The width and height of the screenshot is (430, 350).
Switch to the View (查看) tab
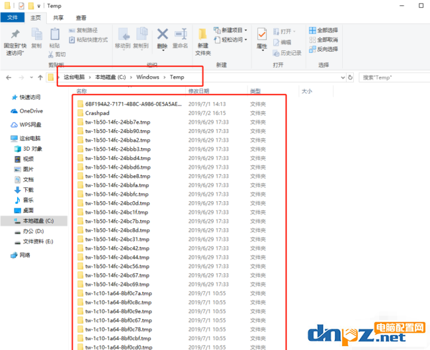[81, 18]
